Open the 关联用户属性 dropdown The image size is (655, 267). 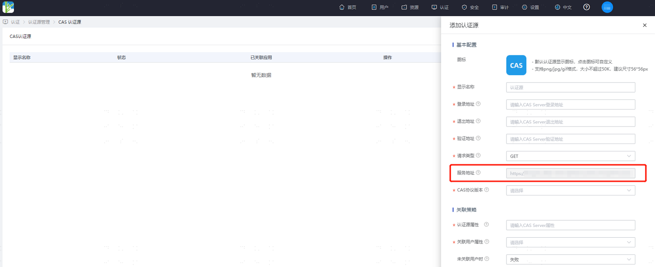click(x=570, y=242)
